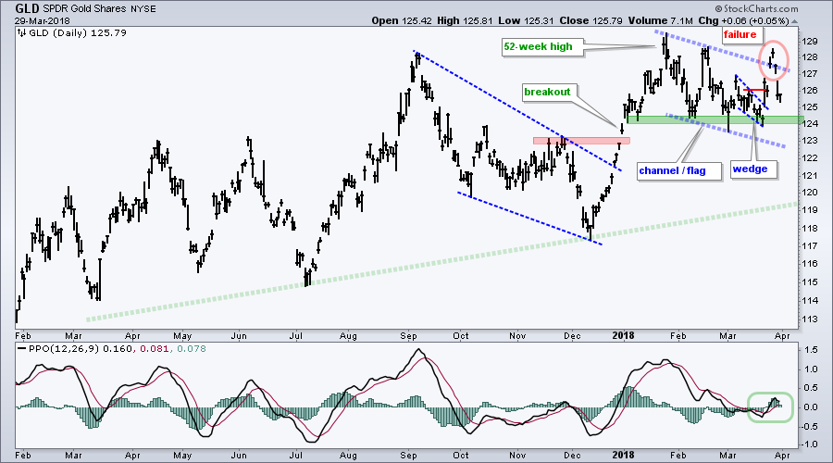Click the green breakout annotation label

coord(547,92)
